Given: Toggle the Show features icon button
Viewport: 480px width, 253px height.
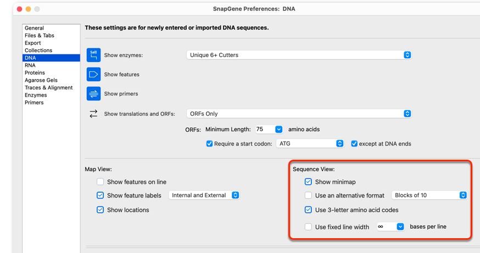Looking at the screenshot, I should coord(93,74).
